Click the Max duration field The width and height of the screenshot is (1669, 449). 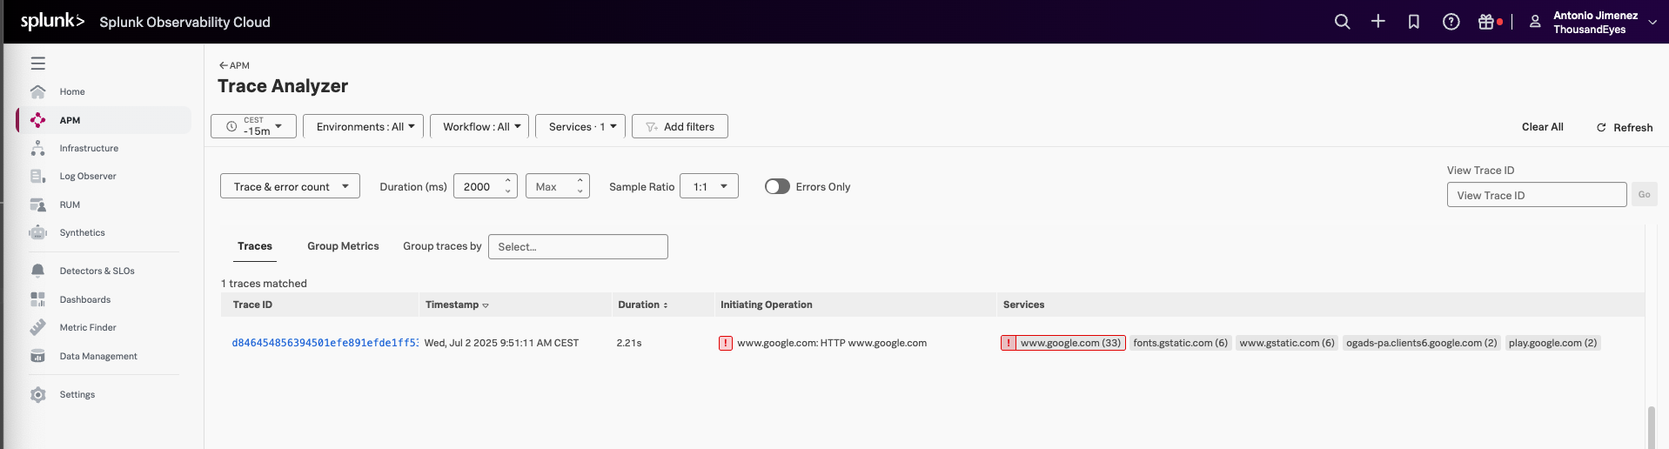pyautogui.click(x=550, y=186)
